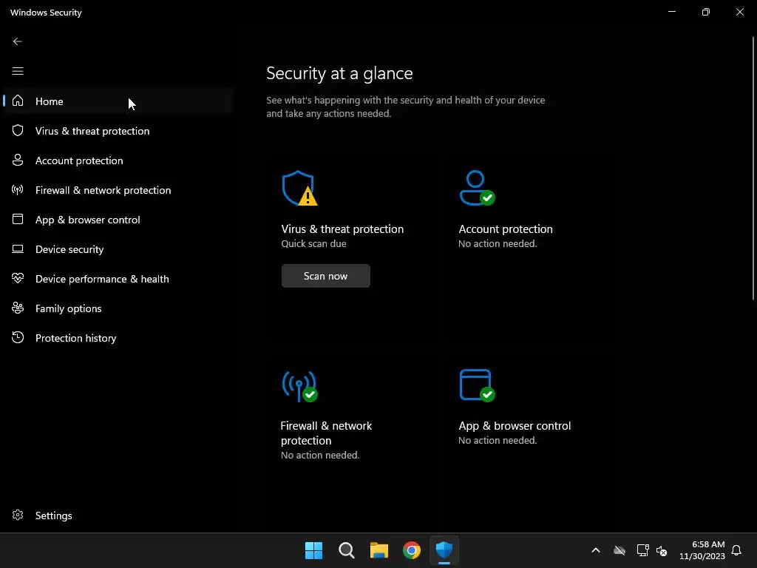Viewport: 757px width, 568px height.
Task: Click the large Firewall antenna card icon
Action: (x=300, y=386)
